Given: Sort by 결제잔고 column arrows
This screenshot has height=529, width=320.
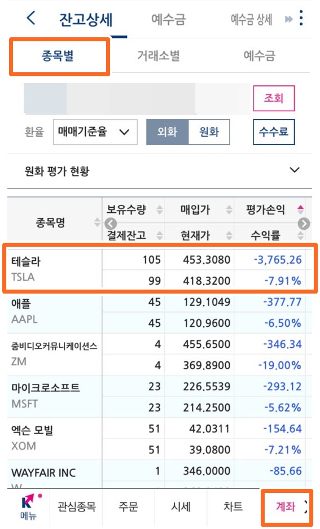Looking at the screenshot, I should (x=160, y=235).
